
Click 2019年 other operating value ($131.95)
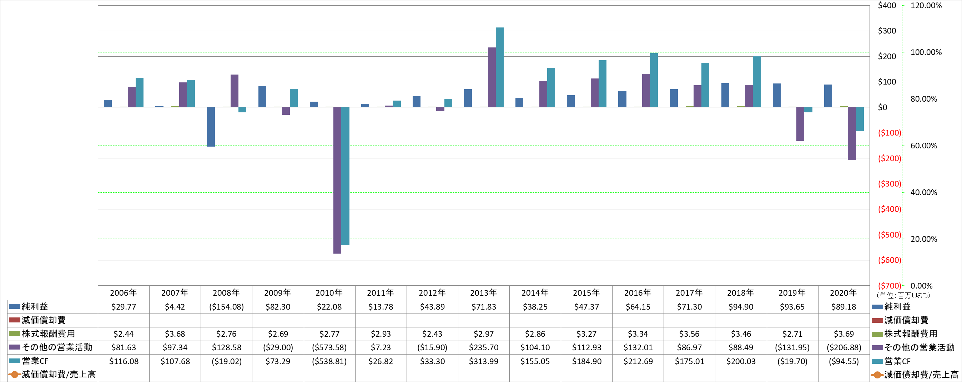[x=792, y=347]
